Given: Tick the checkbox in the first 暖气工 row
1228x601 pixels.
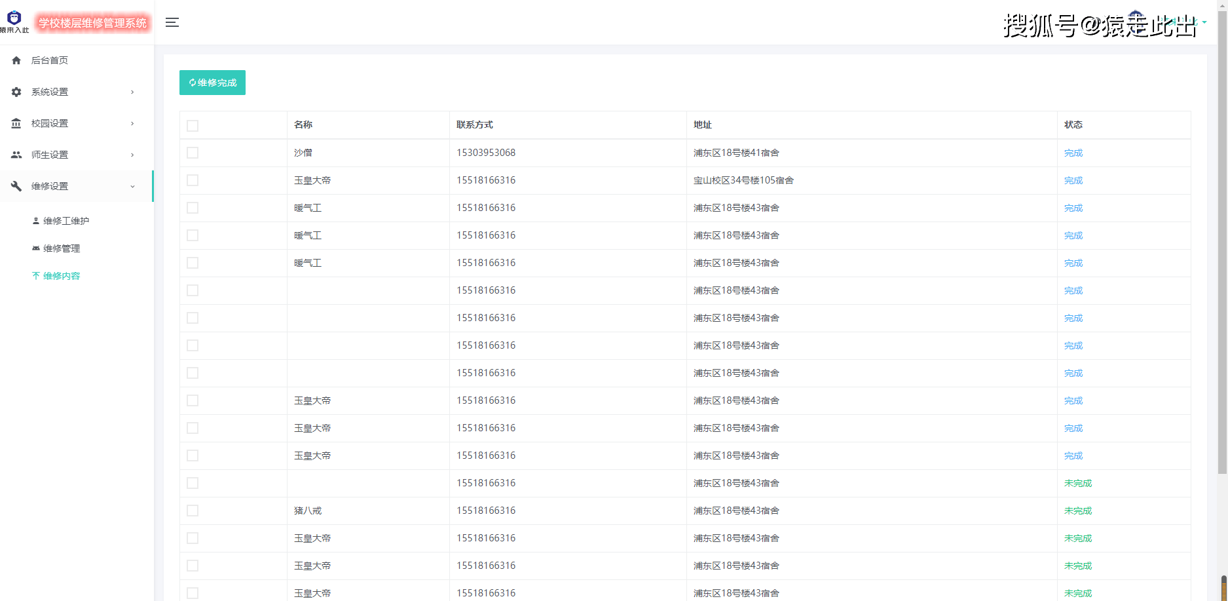Looking at the screenshot, I should [193, 208].
